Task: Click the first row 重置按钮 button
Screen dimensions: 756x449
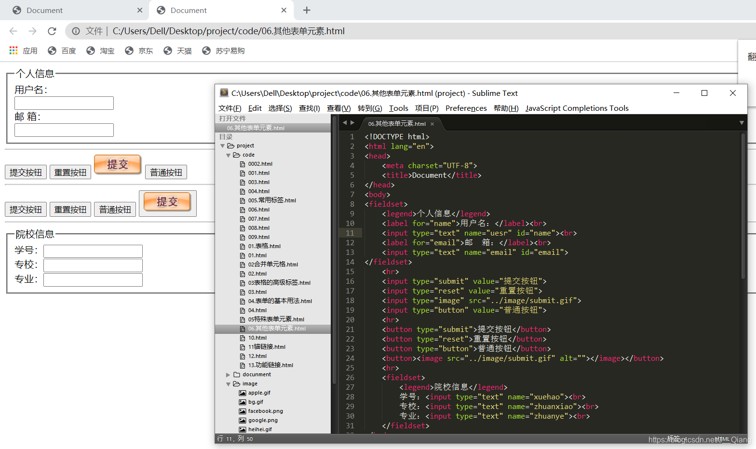Action: tap(70, 172)
